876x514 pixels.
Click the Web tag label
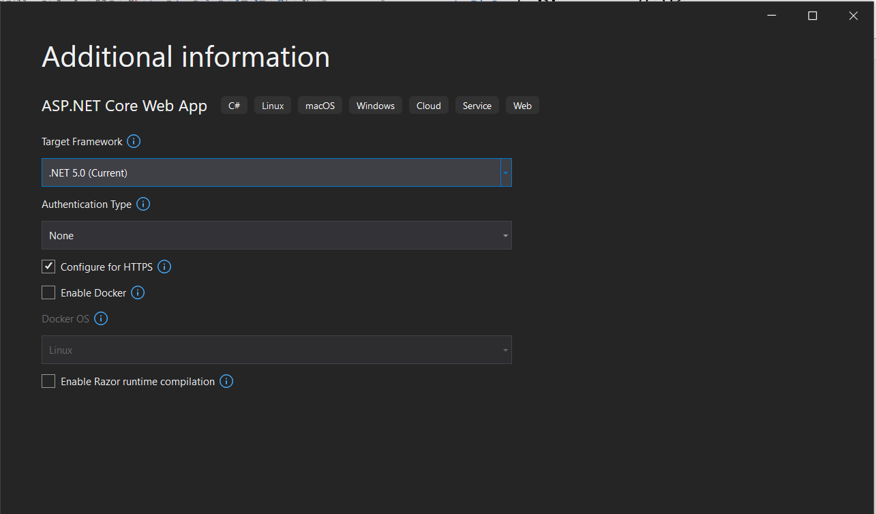522,106
